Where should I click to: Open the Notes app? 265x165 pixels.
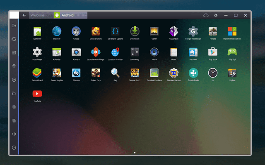174,52
